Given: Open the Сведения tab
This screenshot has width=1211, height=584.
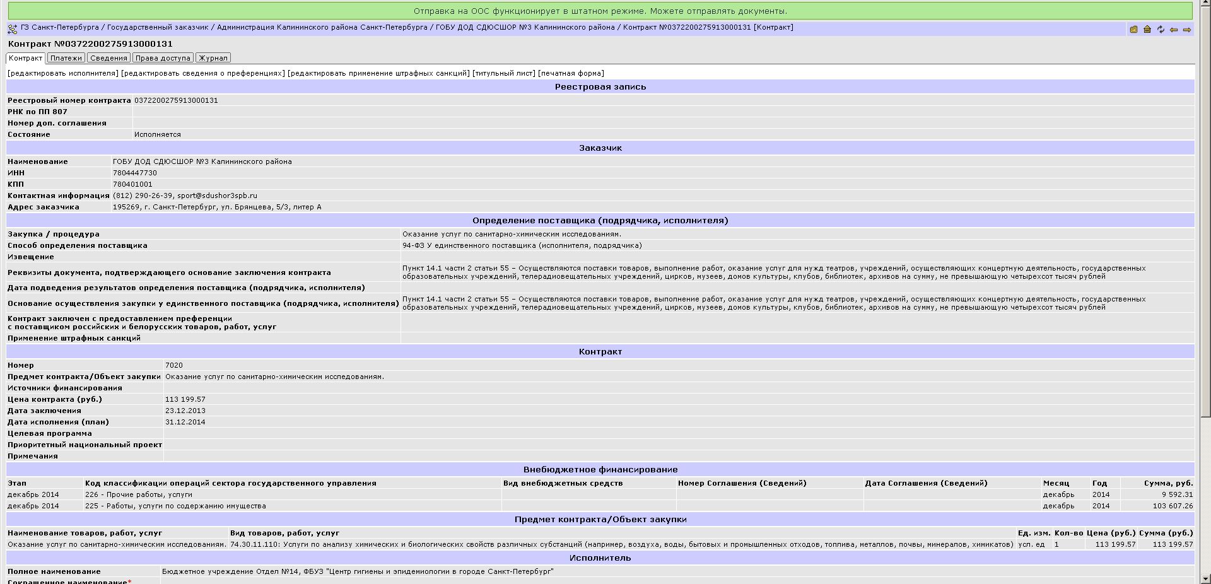Looking at the screenshot, I should click(x=108, y=58).
